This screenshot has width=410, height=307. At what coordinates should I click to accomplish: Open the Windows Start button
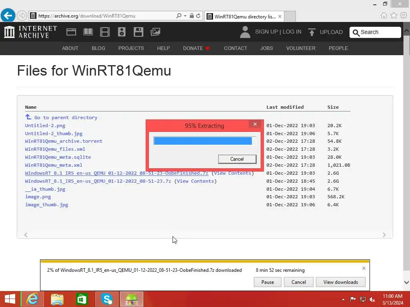pyautogui.click(x=10, y=299)
